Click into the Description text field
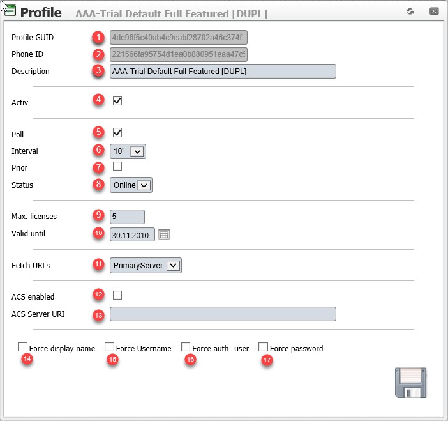 [x=223, y=71]
